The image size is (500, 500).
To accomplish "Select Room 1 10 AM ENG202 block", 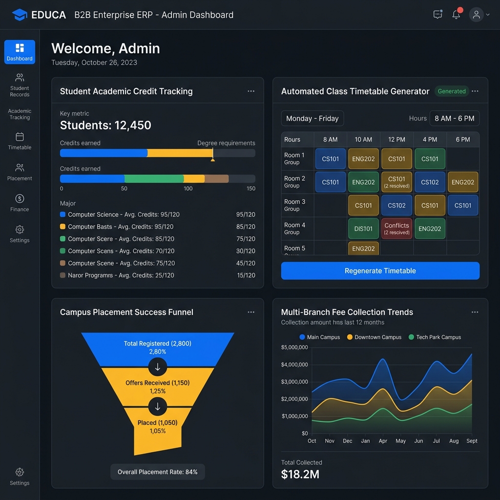I will click(363, 159).
